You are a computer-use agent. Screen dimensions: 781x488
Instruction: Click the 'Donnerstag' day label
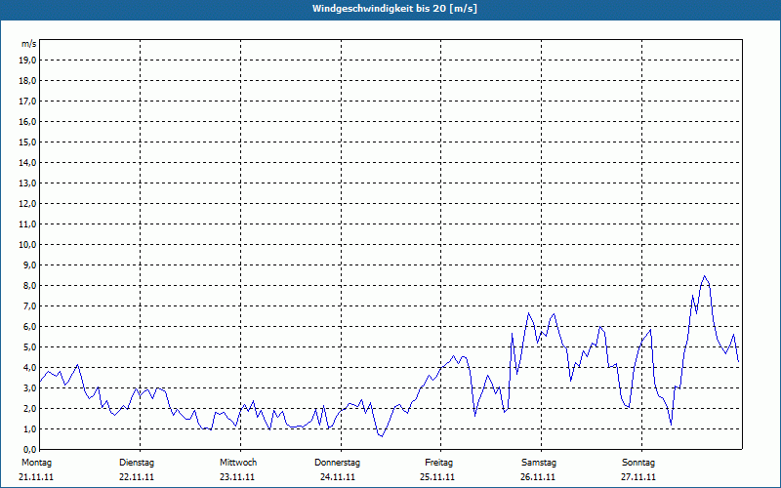click(337, 463)
